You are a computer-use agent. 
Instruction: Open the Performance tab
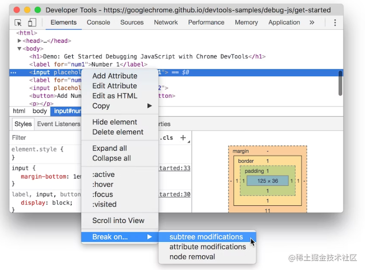pos(206,22)
